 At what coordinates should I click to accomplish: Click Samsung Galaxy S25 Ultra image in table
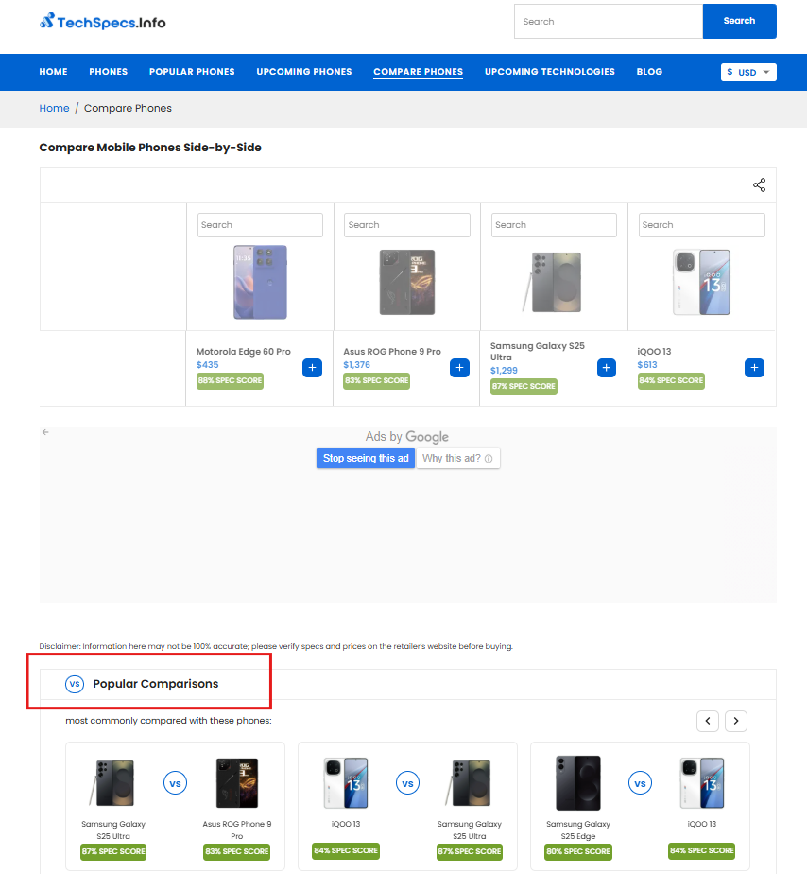553,282
